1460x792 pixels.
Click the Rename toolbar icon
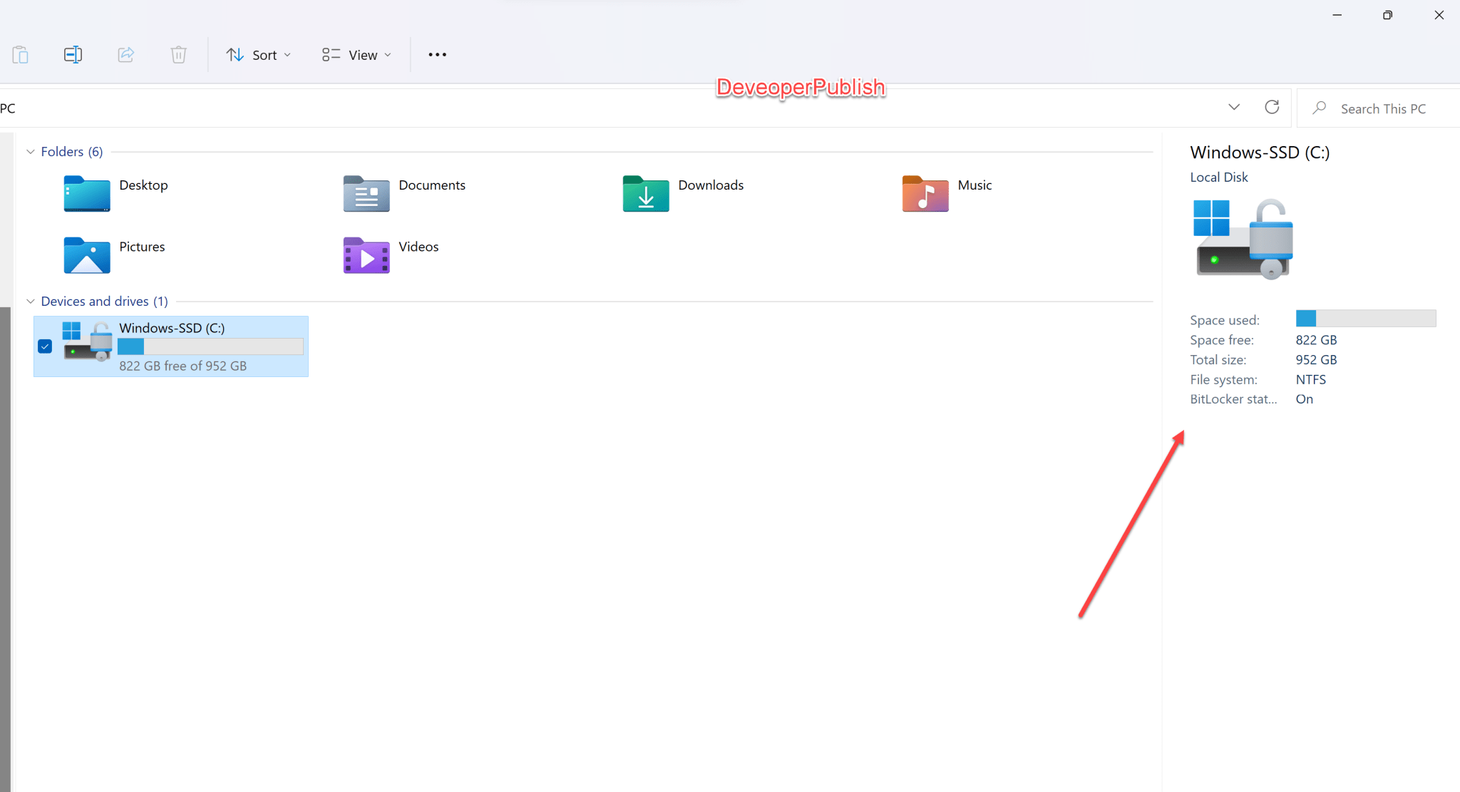[x=73, y=55]
